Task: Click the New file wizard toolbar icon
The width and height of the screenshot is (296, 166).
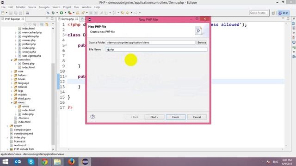Action: [x=3, y=13]
